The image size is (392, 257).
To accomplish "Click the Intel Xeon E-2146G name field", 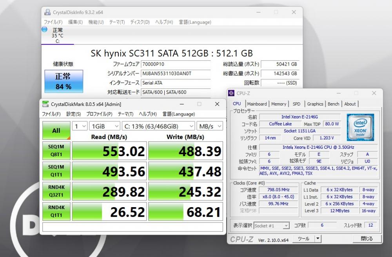I will [x=300, y=117].
